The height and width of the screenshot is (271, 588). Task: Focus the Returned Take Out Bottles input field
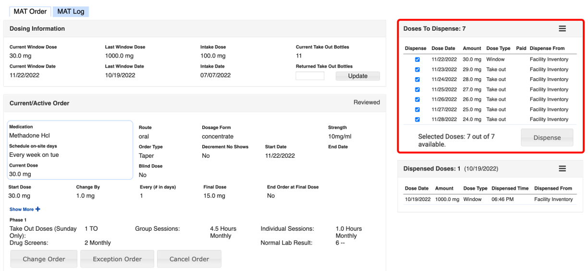click(310, 76)
